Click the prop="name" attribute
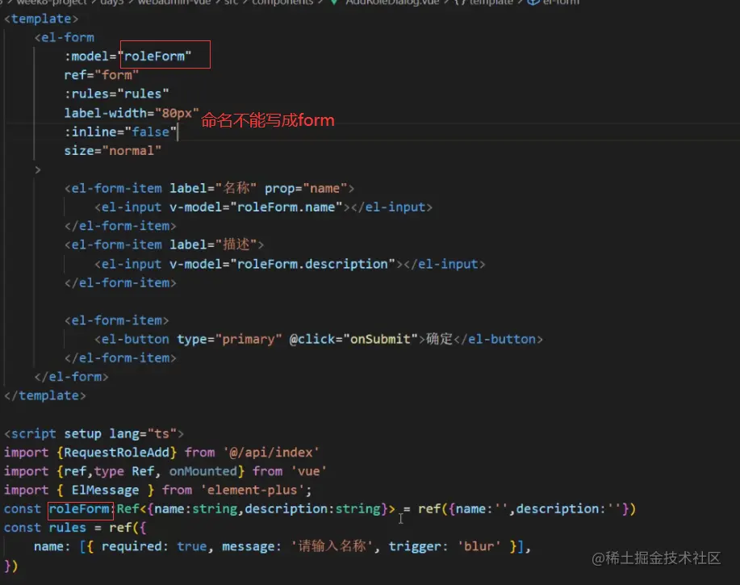 click(x=305, y=188)
